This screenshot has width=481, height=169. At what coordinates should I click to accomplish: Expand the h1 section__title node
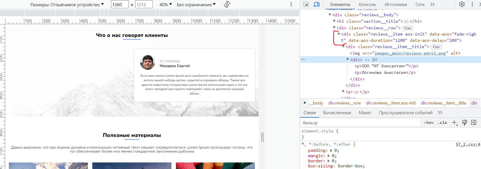334,21
